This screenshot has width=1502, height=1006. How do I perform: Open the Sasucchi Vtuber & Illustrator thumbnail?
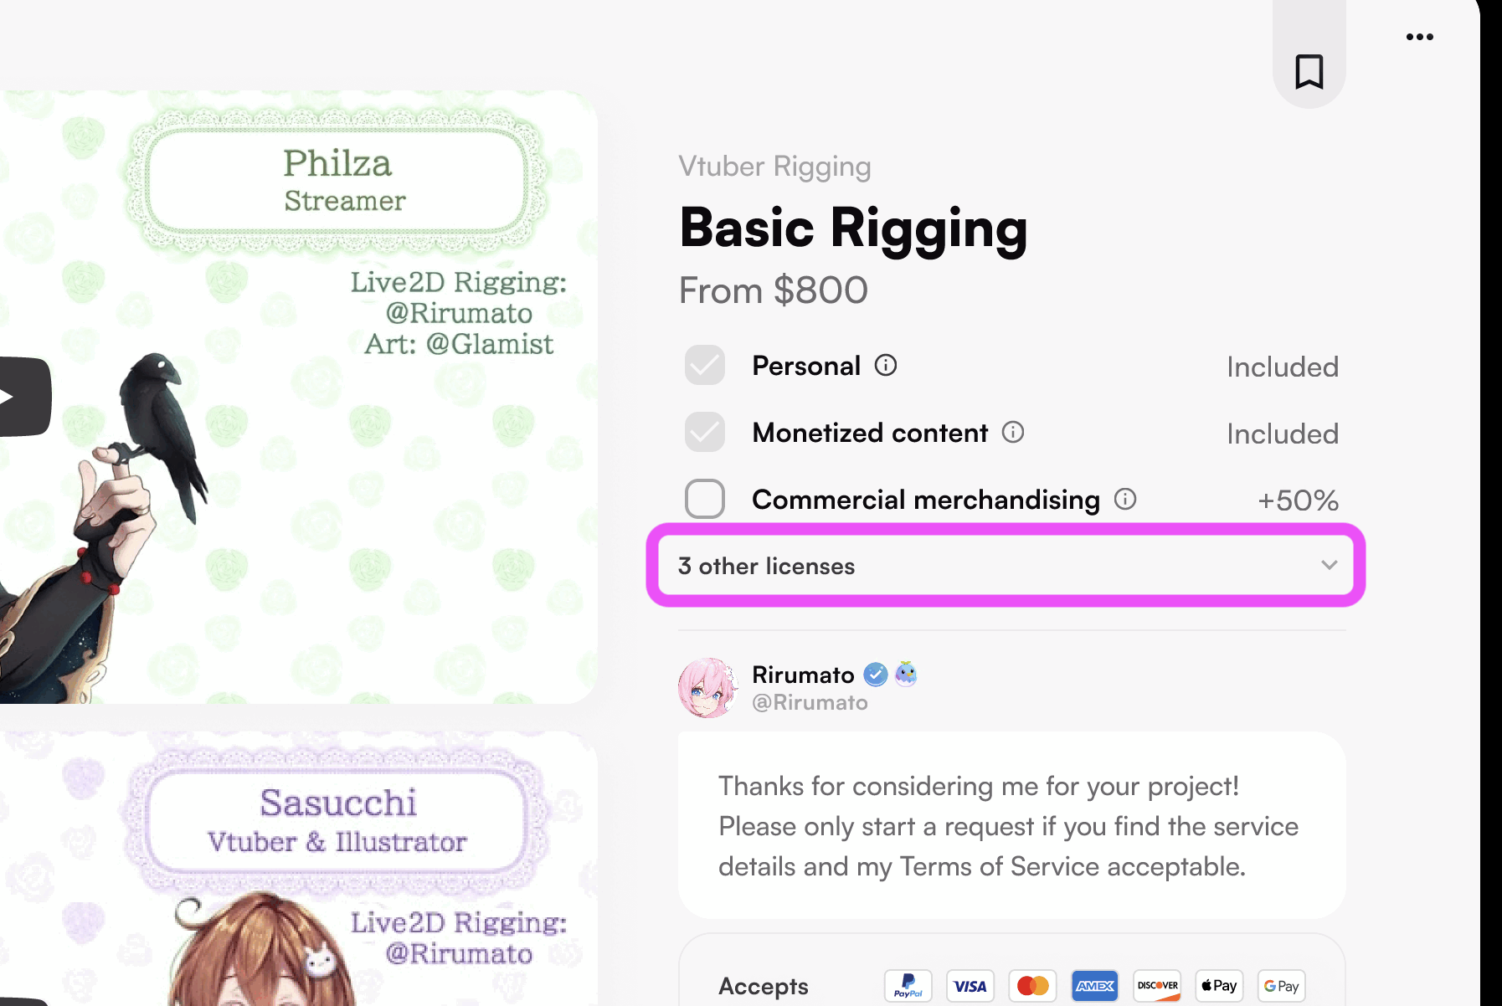299,869
